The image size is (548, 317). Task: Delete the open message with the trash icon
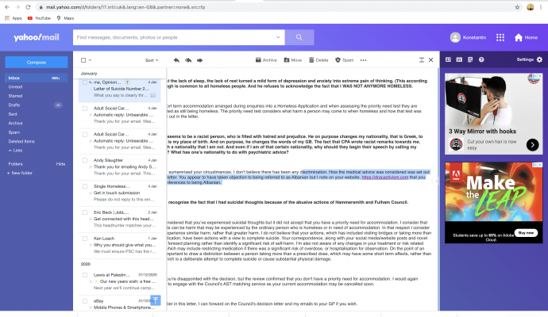point(318,59)
